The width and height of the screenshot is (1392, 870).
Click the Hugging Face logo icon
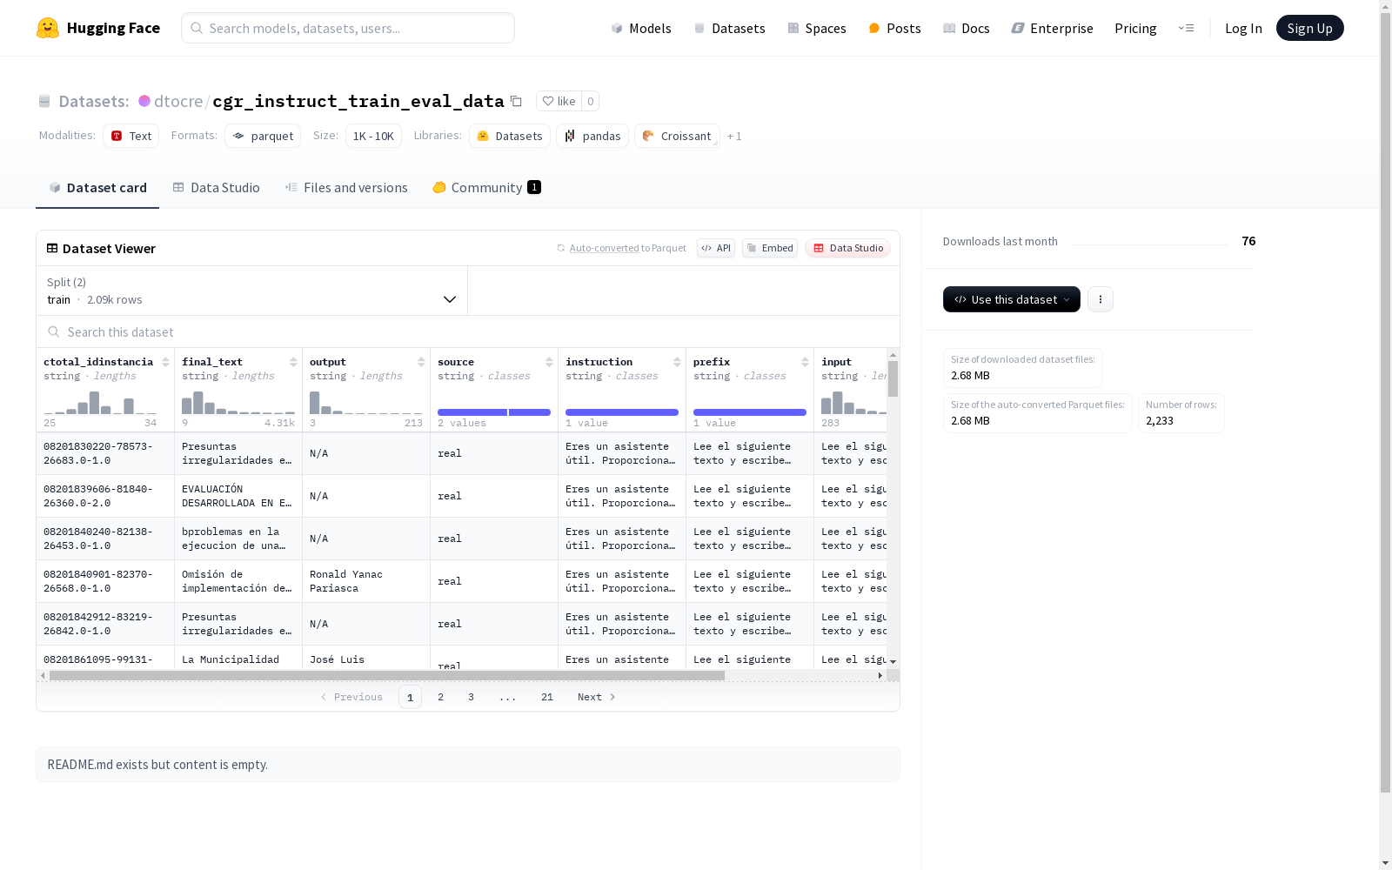(48, 28)
